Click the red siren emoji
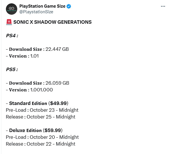Screen dimensions: 170x154 (9, 22)
